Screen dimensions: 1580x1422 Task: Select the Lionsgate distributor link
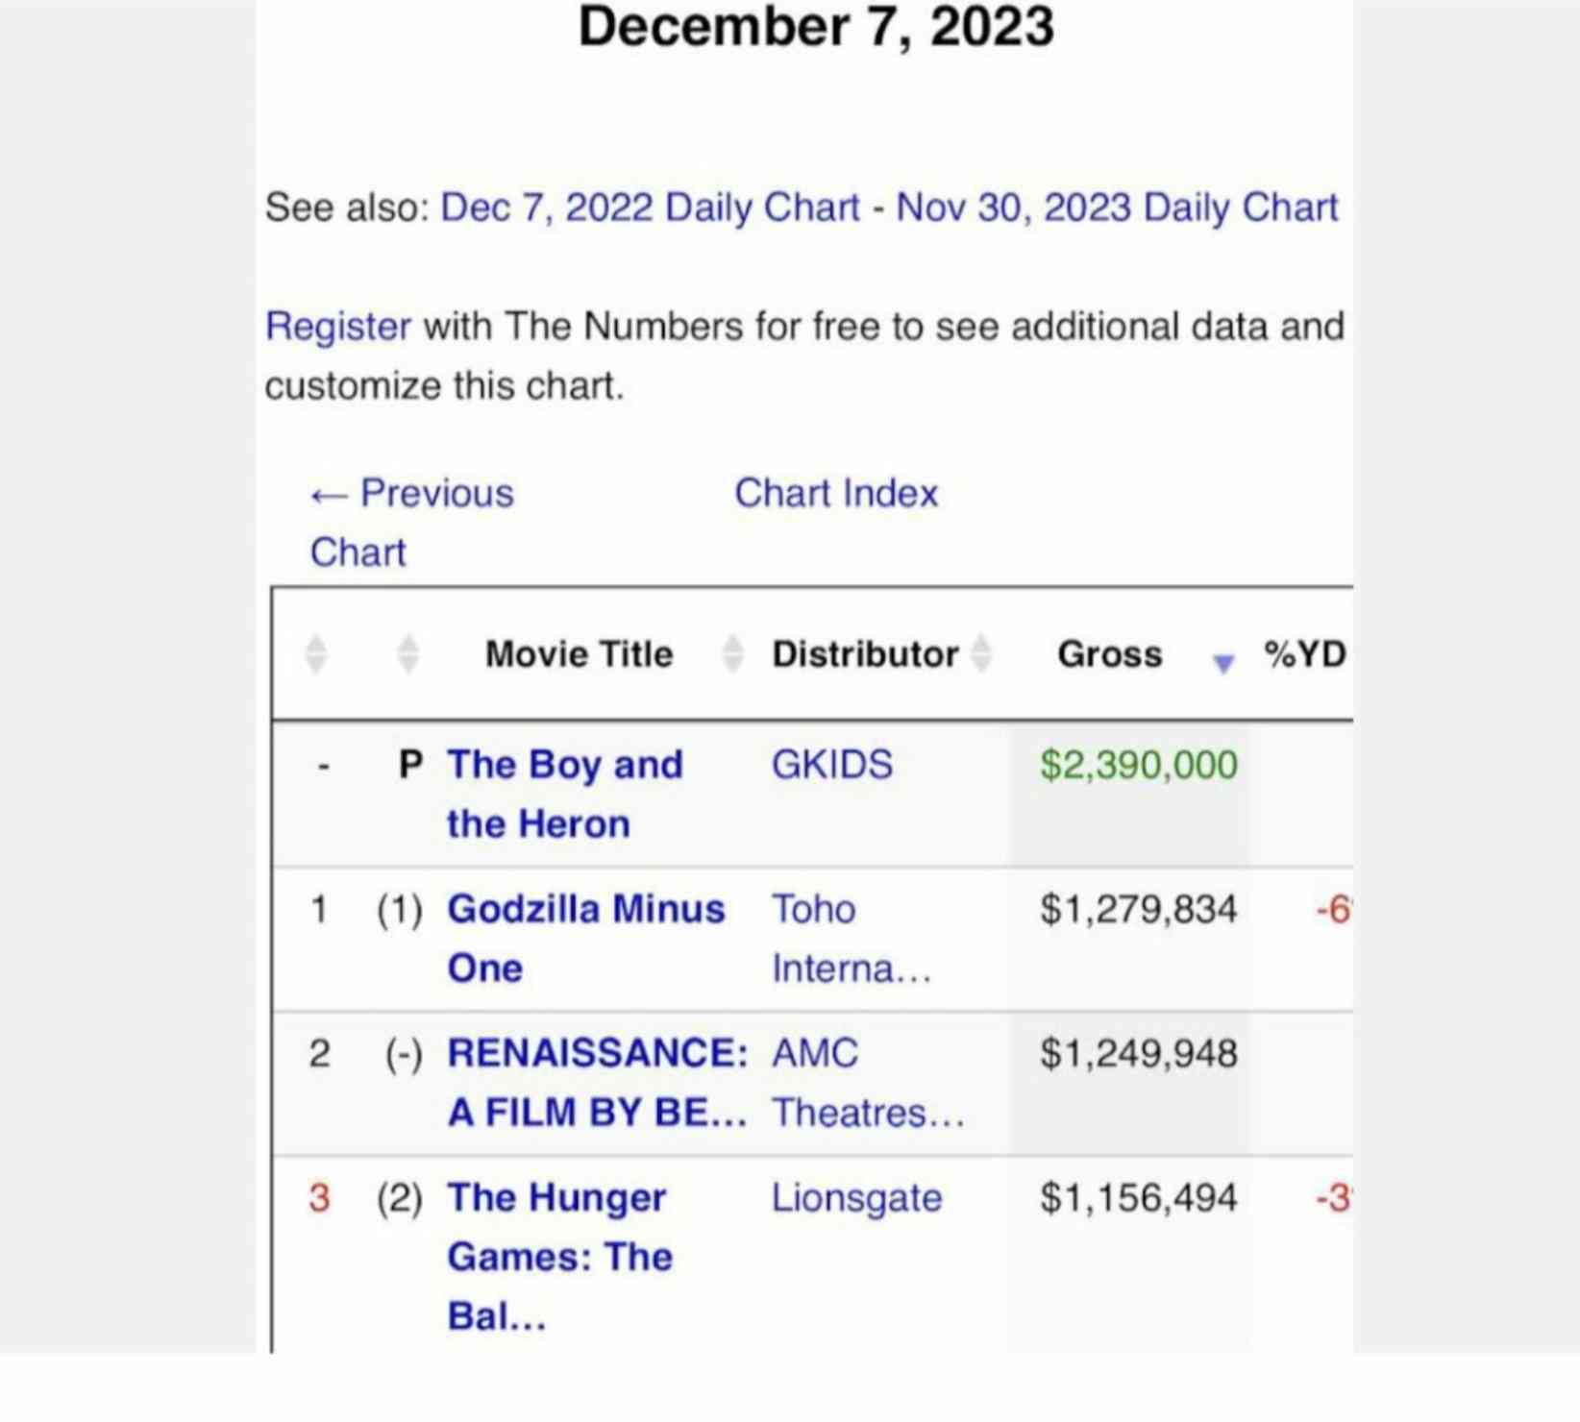(856, 1198)
